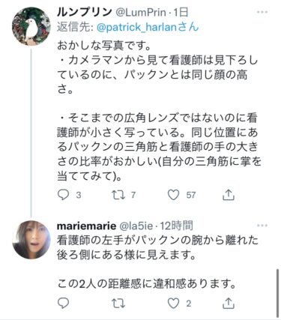Share the mariemarie tweet
This screenshot has width=281, height=320.
coord(229,303)
